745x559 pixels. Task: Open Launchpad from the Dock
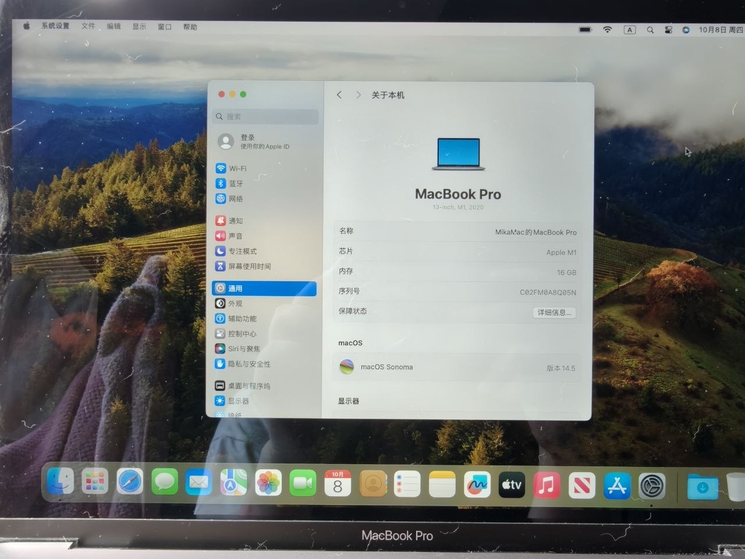(x=95, y=482)
